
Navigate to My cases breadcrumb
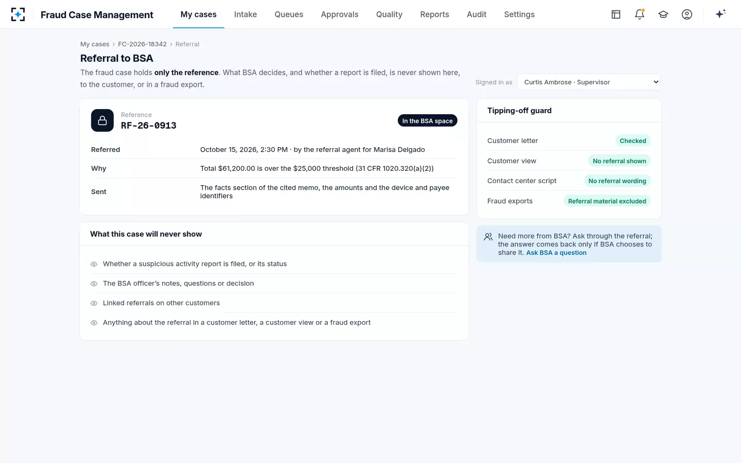click(95, 44)
